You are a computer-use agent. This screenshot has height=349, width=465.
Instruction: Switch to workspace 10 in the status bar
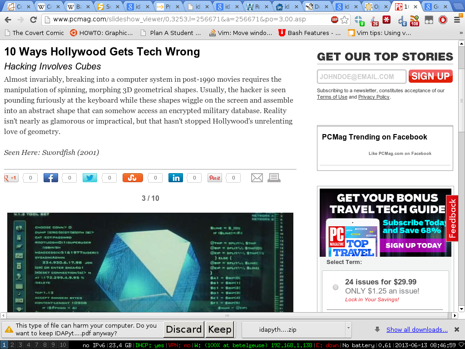(x=63, y=345)
